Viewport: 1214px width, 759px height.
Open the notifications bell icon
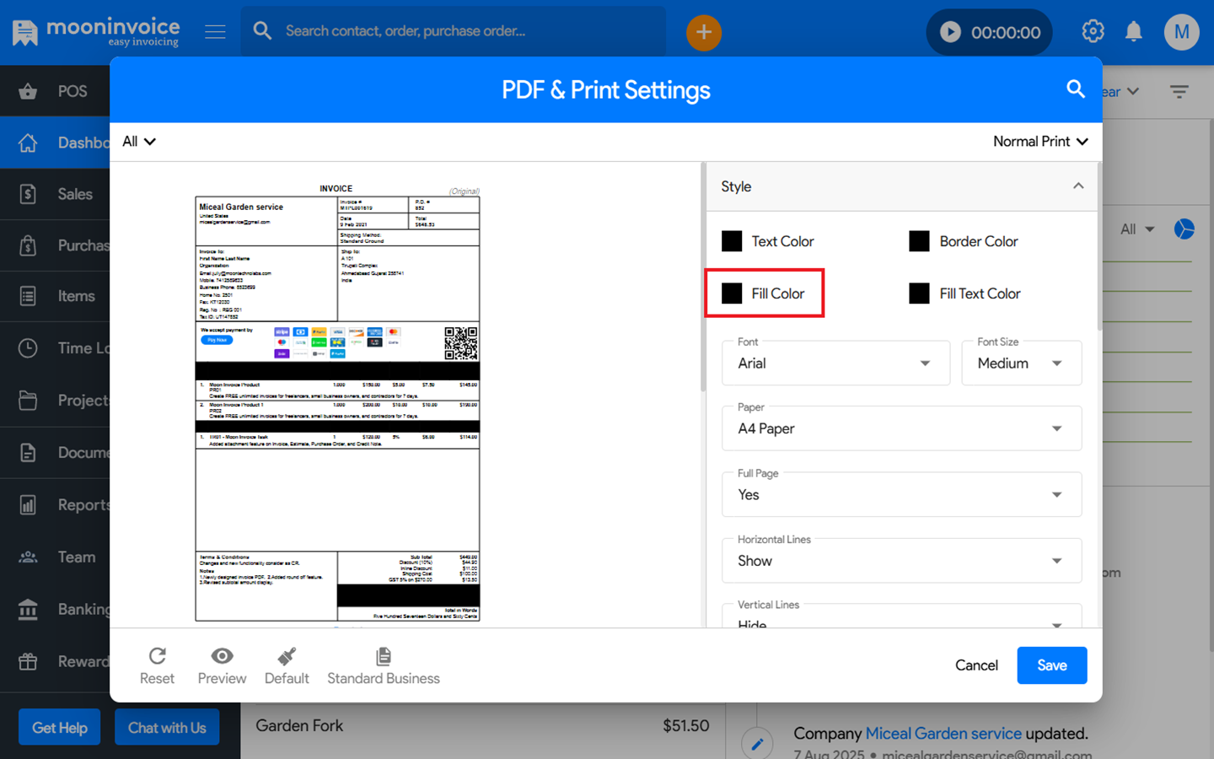(1134, 32)
